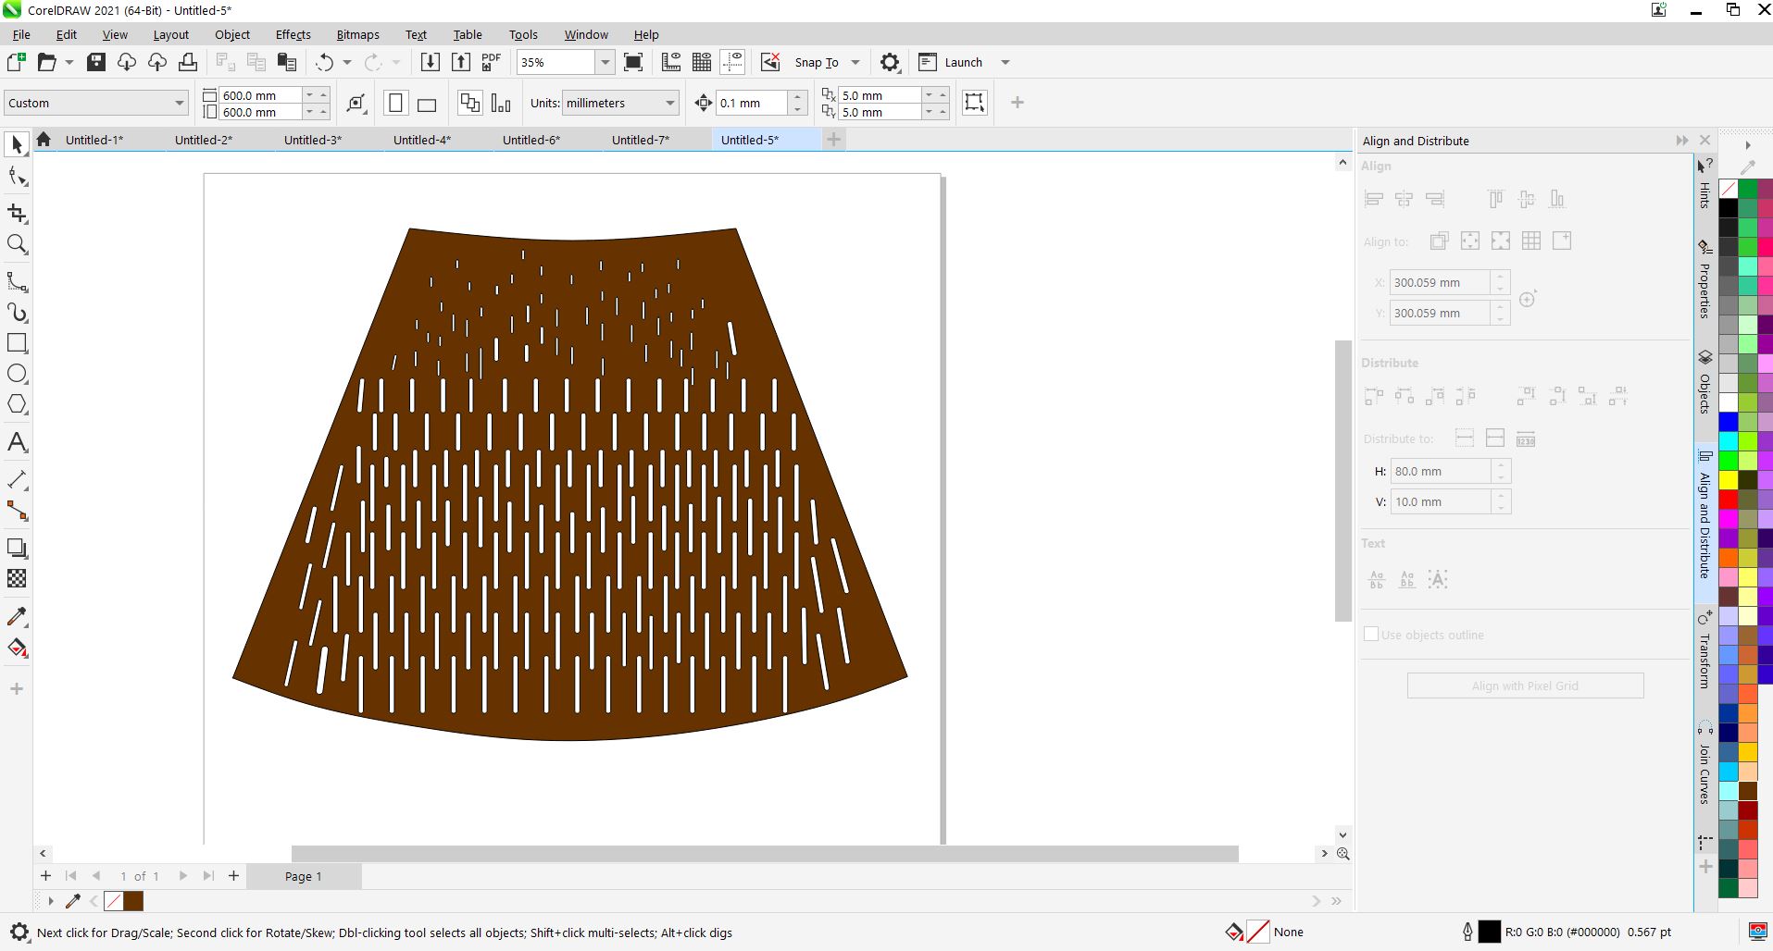This screenshot has height=951, width=1773.
Task: Switch page to landscape orientation
Action: [427, 104]
